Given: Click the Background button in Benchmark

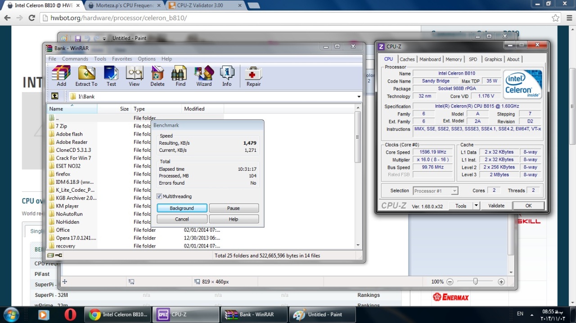Looking at the screenshot, I should 182,208.
